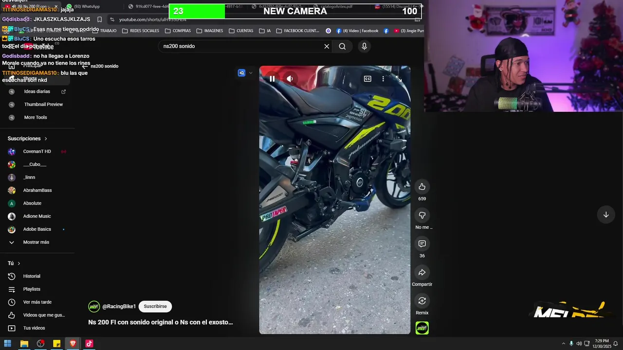
Task: Open the Adione Music subscription
Action: (37, 216)
